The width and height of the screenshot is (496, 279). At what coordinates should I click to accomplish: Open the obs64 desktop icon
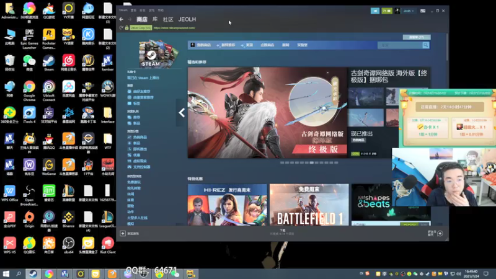pyautogui.click(x=68, y=245)
